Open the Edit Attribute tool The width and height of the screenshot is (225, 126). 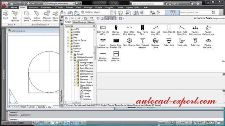[x=15, y=16]
